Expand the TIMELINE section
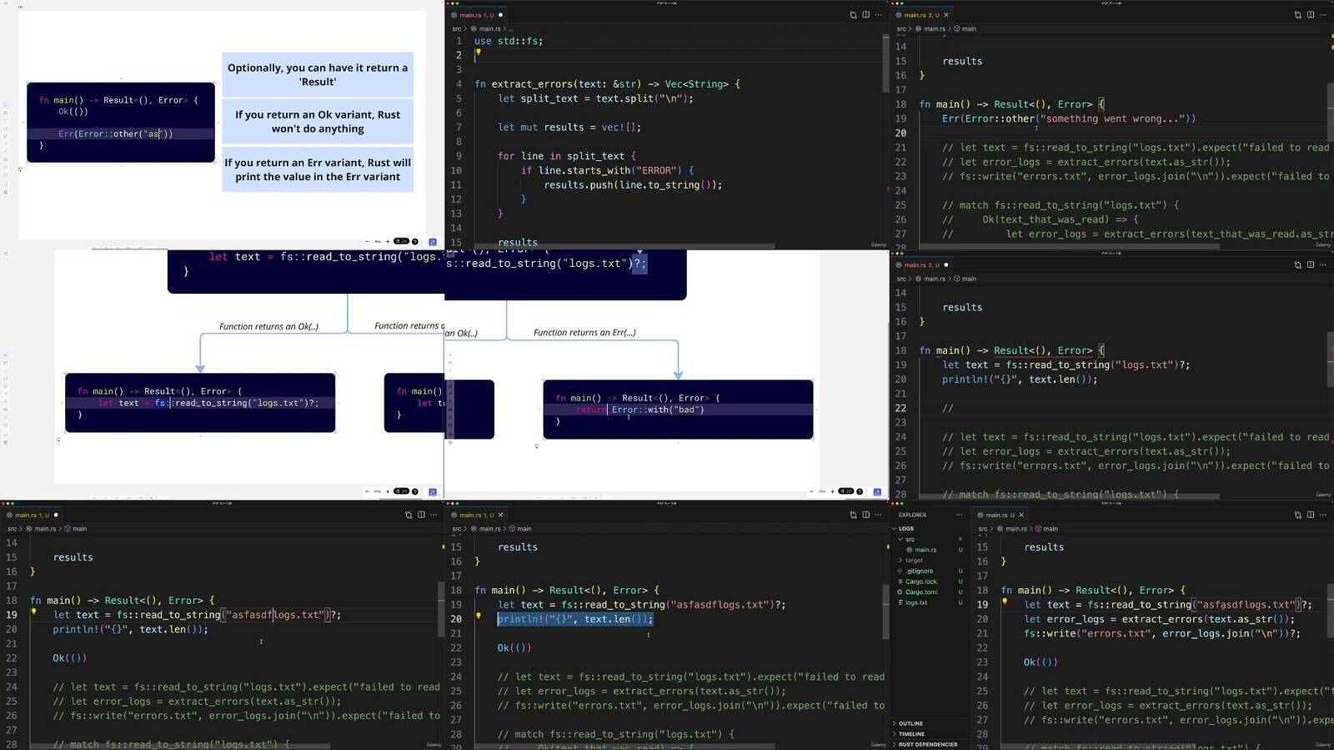1334x750 pixels. (911, 734)
